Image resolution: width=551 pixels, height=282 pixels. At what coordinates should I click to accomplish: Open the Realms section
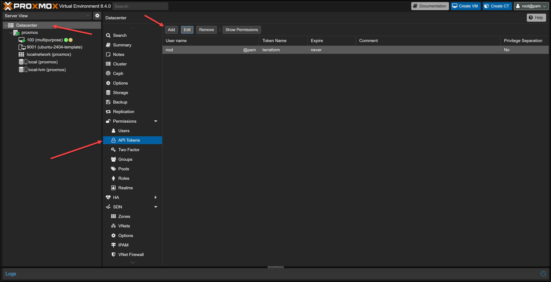[x=125, y=188]
